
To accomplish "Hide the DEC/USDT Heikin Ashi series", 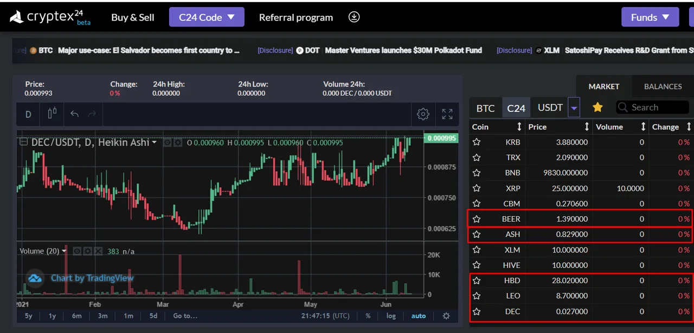I will click(x=167, y=143).
